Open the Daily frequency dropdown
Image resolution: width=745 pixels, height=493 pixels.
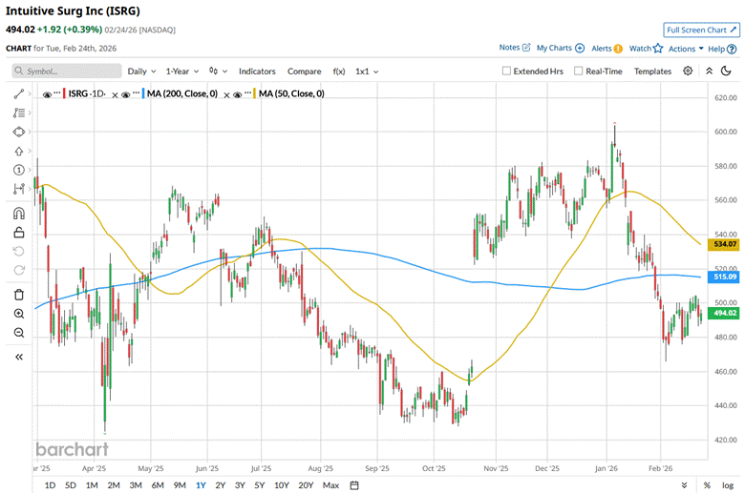141,72
